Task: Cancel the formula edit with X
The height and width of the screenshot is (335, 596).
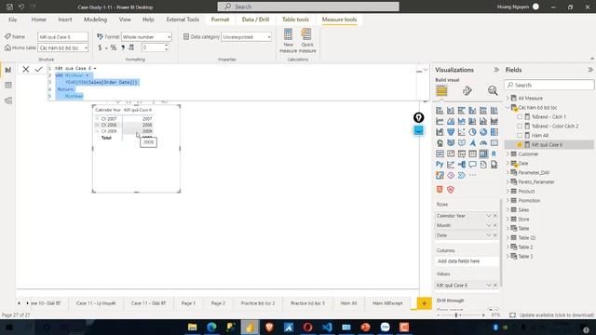Action: pyautogui.click(x=25, y=69)
